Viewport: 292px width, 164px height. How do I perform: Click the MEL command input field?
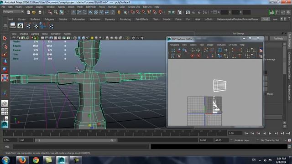pyautogui.click(x=81, y=147)
